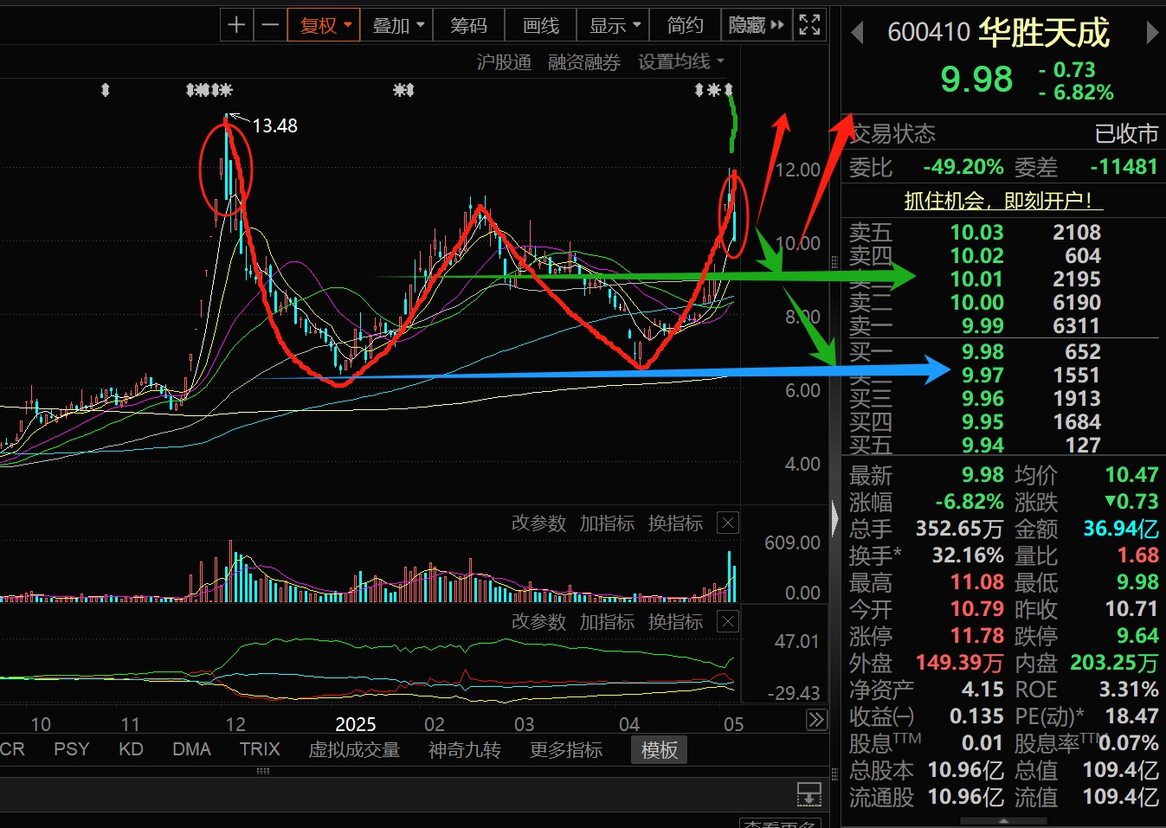Viewport: 1166px width, 828px height.
Task: Click 改参数 in volume panel
Action: 538,523
